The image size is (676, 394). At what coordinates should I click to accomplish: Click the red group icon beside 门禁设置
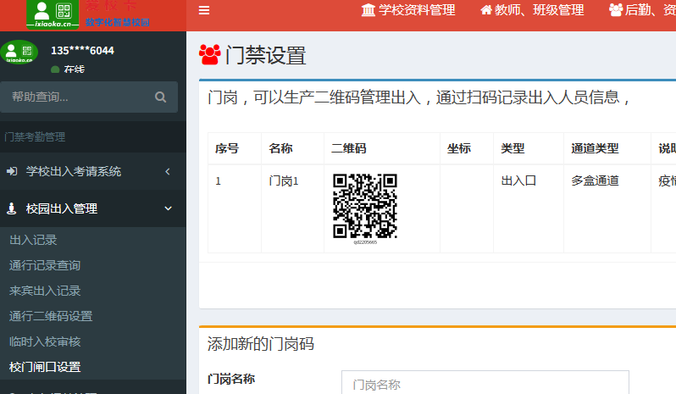point(210,55)
